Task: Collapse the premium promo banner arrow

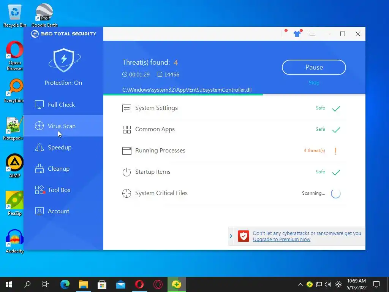Action: click(231, 236)
